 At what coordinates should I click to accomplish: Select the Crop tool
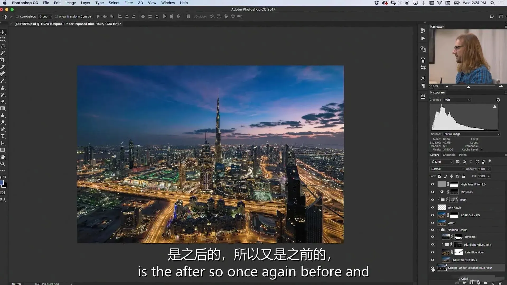pos(3,60)
